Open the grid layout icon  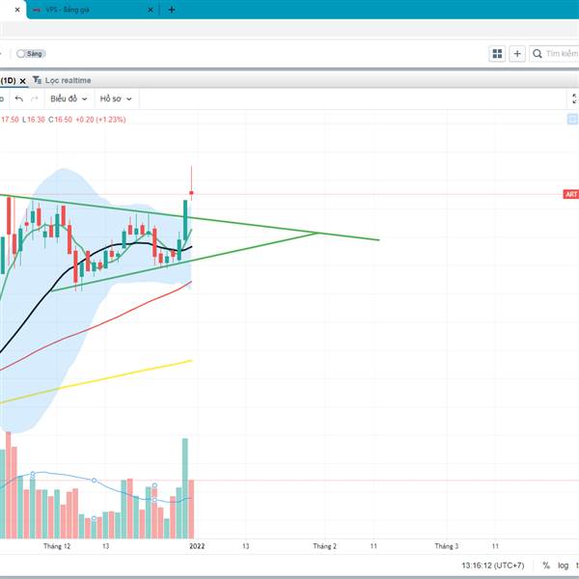497,54
